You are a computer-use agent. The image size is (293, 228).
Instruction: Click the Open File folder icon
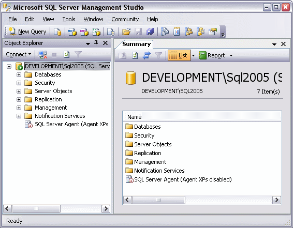[126, 32]
